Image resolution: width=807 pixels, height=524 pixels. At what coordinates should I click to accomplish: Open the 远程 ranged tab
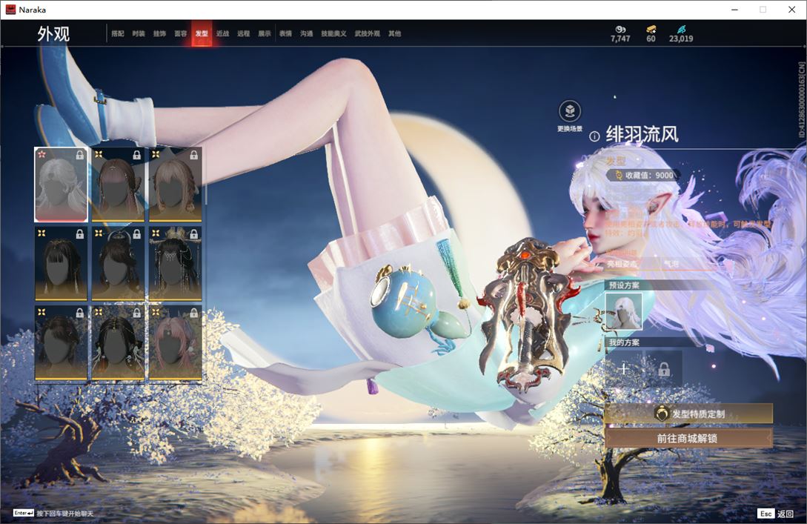pyautogui.click(x=244, y=33)
